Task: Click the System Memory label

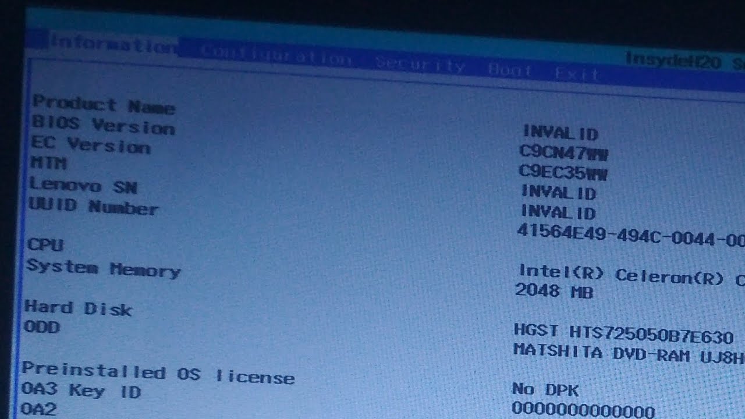Action: 103,268
